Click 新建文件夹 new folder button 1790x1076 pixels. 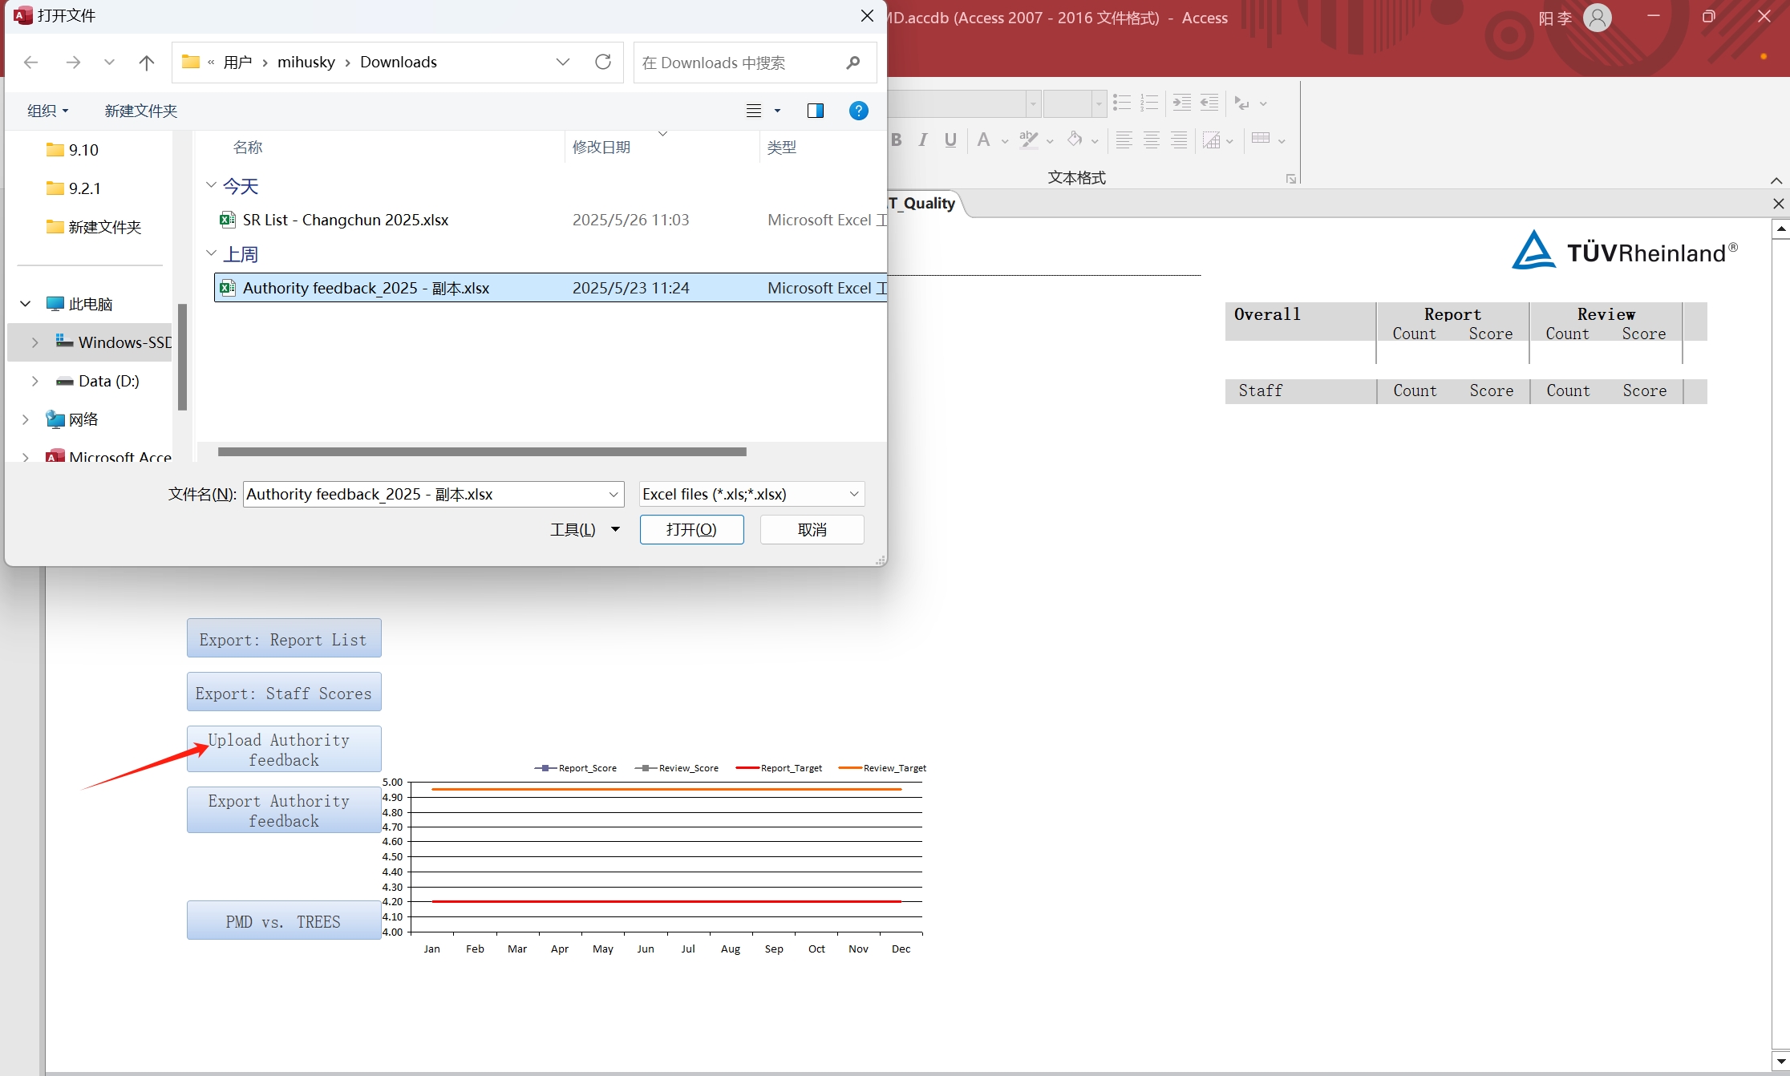point(140,111)
